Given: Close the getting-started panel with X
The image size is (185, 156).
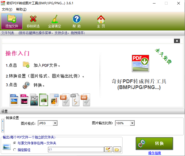Looking at the screenshot, I should [177, 41].
